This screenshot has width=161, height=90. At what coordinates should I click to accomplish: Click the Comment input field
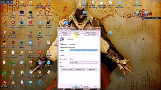[x=84, y=66]
